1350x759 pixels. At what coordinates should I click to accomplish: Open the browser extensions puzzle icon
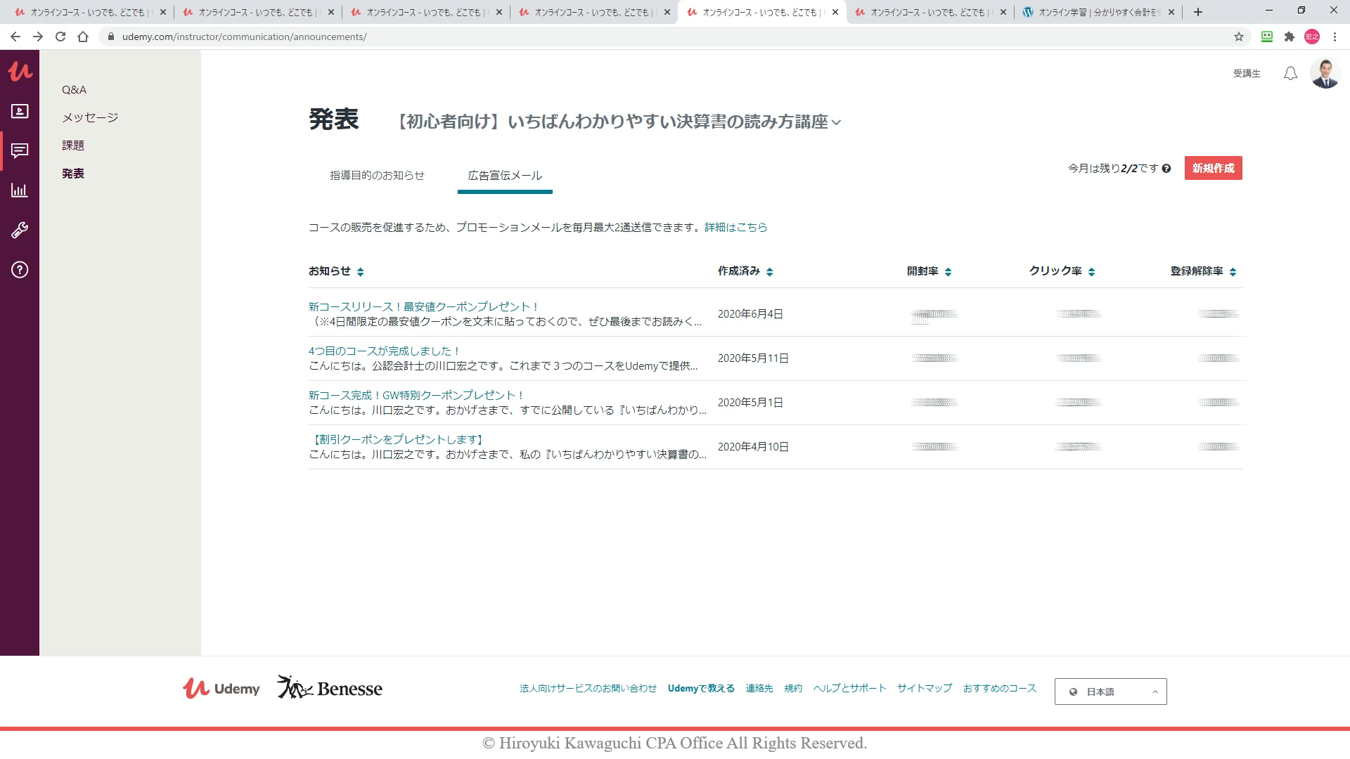(1290, 37)
